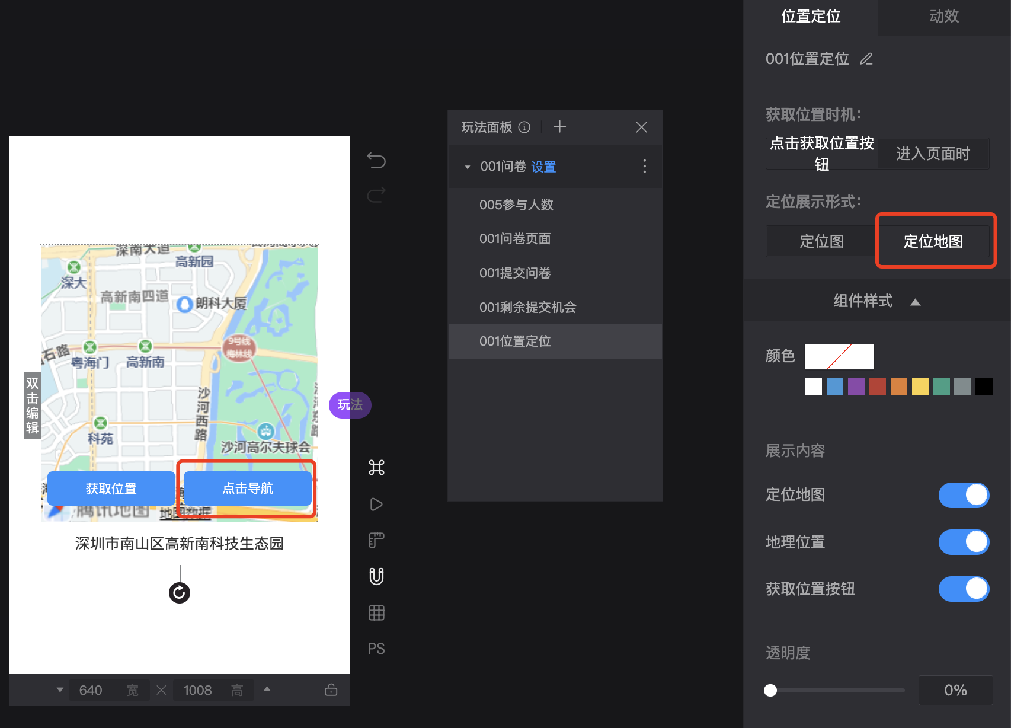Select 点击获取位置按钮 timing option
This screenshot has height=728, width=1011.
(x=822, y=154)
